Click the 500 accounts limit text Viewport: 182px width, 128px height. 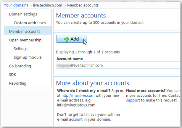click(100, 23)
